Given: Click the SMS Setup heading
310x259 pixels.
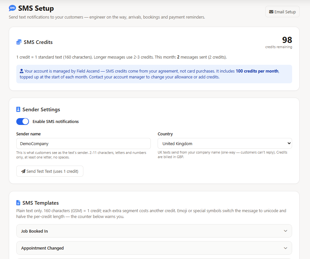Looking at the screenshot, I should click(36, 8).
